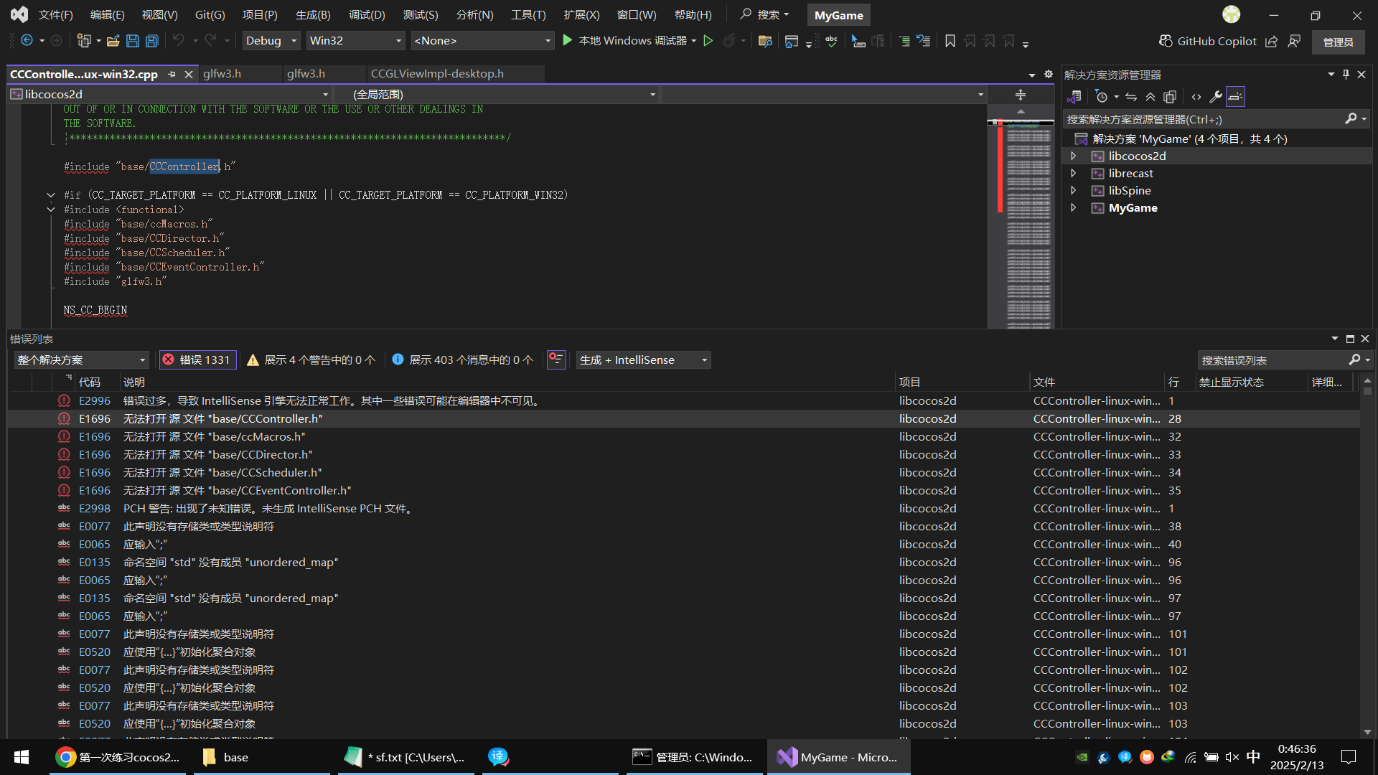Toggle the errors filter showing 1331

pyautogui.click(x=197, y=360)
